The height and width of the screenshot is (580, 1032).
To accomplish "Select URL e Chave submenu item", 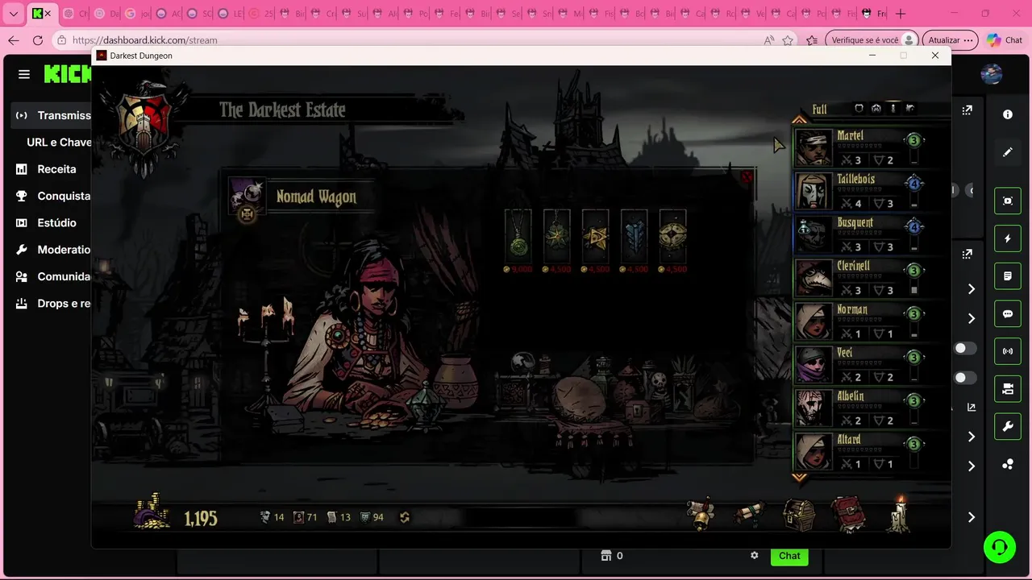I will point(59,142).
